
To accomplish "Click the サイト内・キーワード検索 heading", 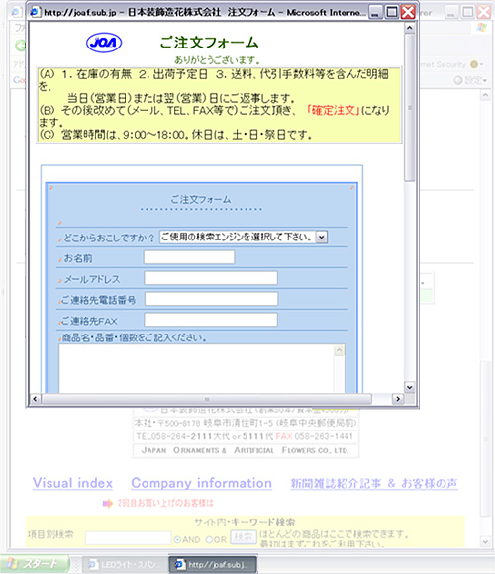I will [245, 522].
